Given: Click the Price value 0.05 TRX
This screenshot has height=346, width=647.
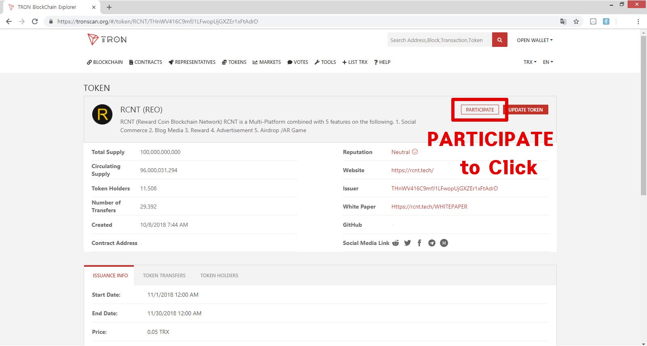Looking at the screenshot, I should (x=158, y=332).
